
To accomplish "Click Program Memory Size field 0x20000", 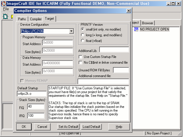I will (x=57, y=51).
